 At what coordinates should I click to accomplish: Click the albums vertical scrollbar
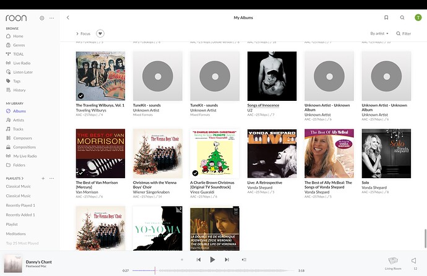tap(425, 239)
